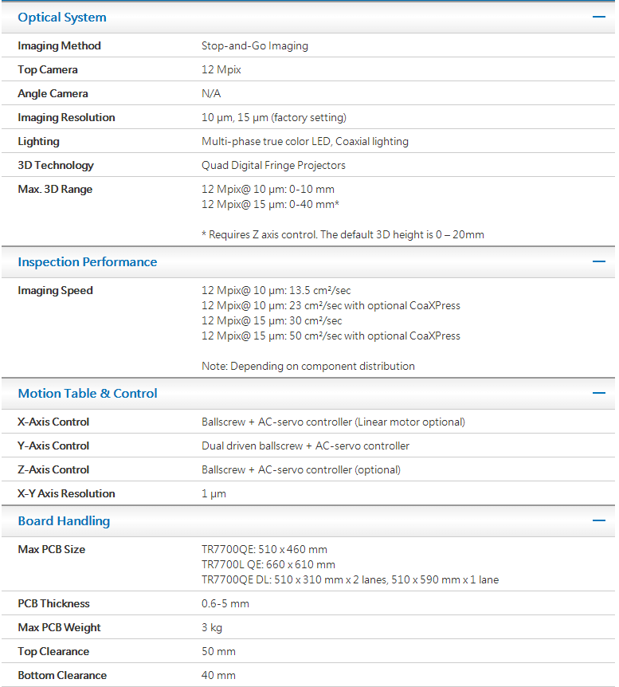The image size is (619, 687).
Task: Click the 3D Technology row label
Action: tap(56, 166)
